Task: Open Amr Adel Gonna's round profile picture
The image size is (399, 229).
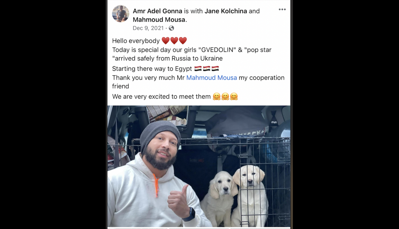Action: [121, 13]
